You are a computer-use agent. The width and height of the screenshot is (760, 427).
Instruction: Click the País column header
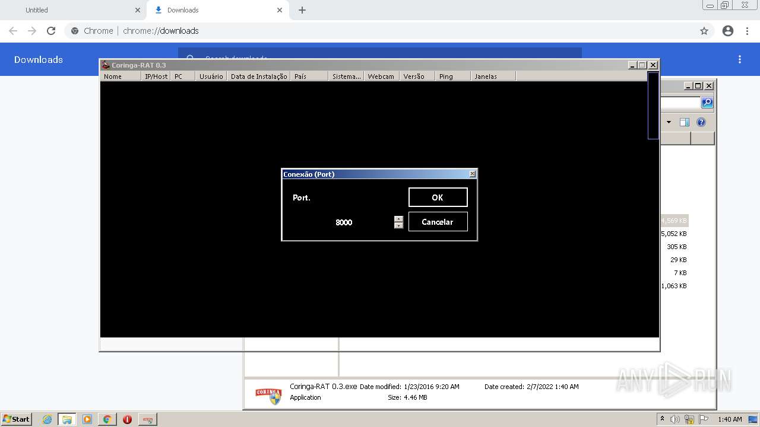pos(309,77)
